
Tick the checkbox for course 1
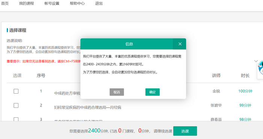[x=16, y=91]
